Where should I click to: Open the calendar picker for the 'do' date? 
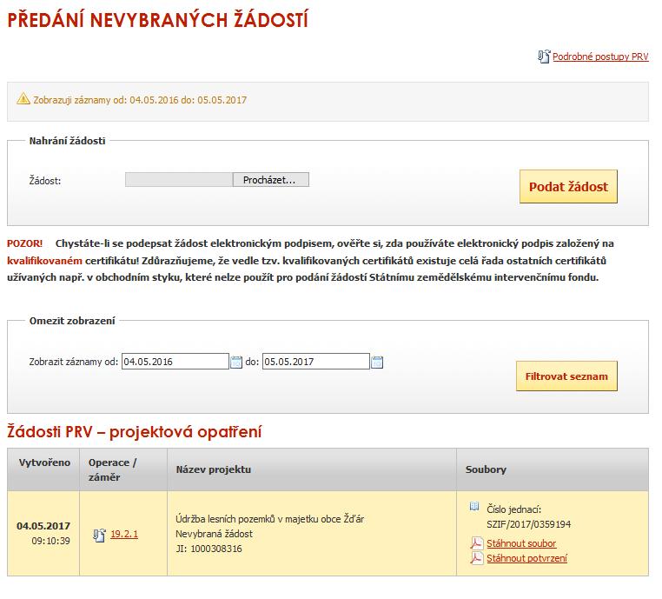point(377,362)
